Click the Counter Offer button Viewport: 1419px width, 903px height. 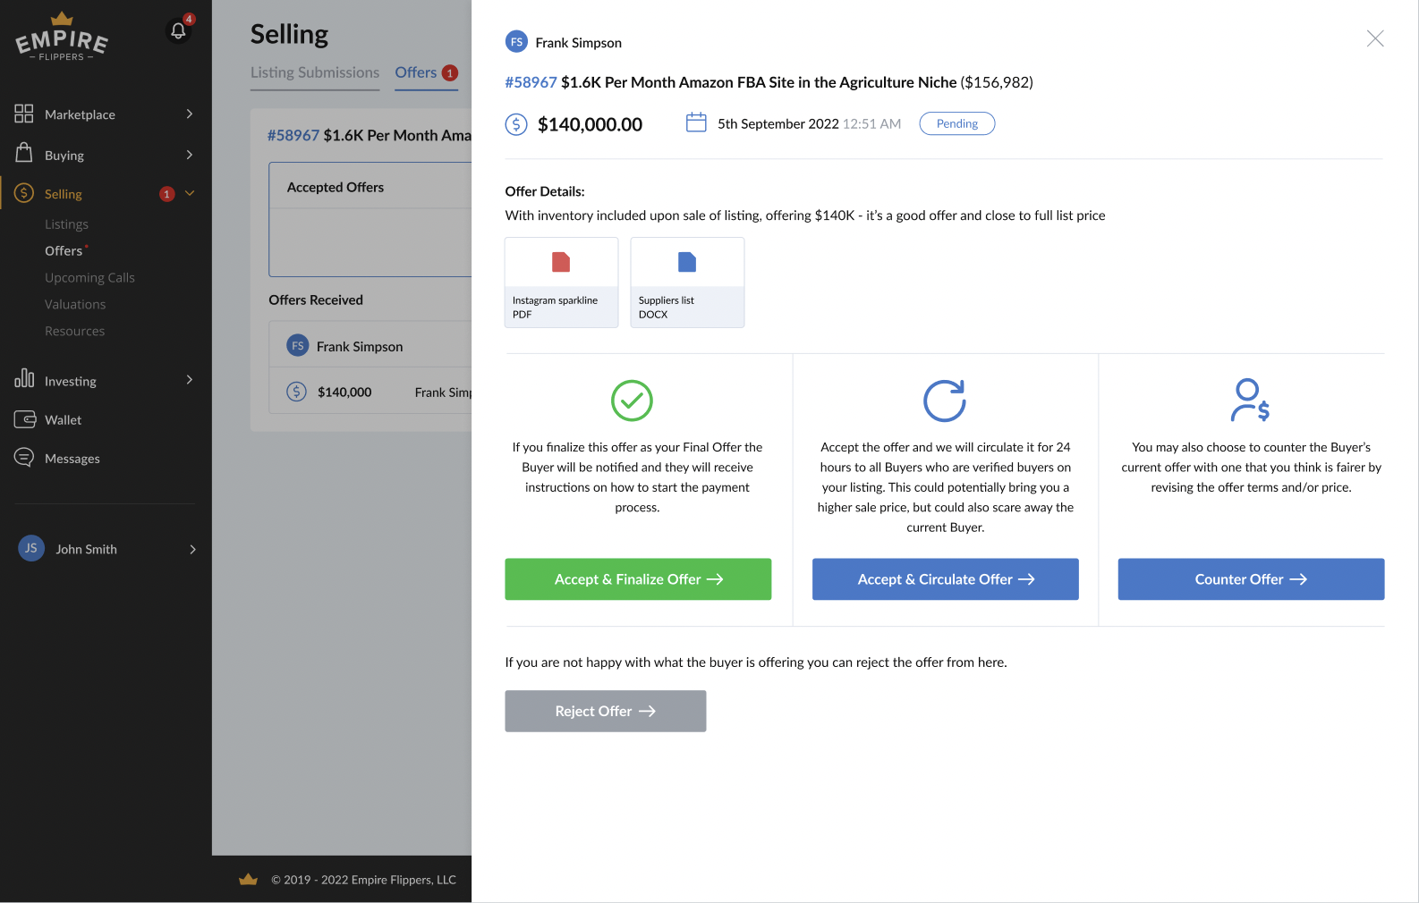click(x=1251, y=579)
